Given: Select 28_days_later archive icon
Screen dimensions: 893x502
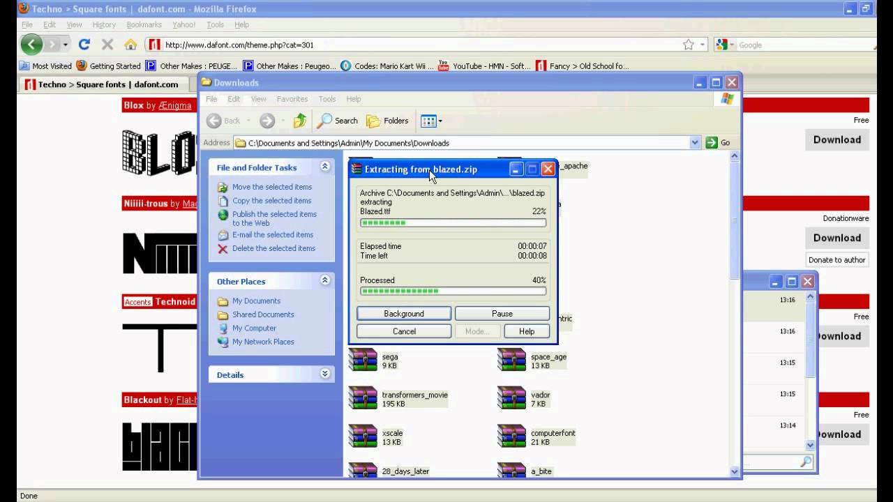Looking at the screenshot, I should [x=363, y=469].
